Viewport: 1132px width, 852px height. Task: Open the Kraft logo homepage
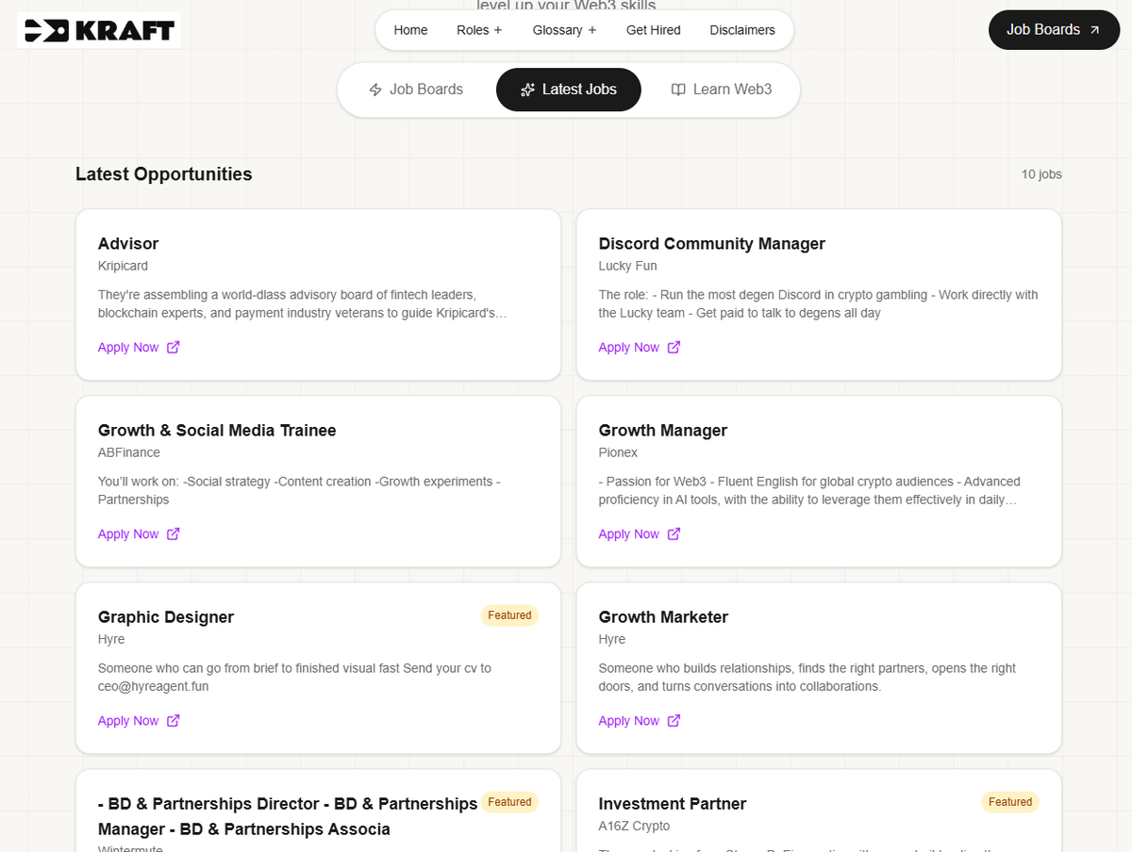pos(99,30)
